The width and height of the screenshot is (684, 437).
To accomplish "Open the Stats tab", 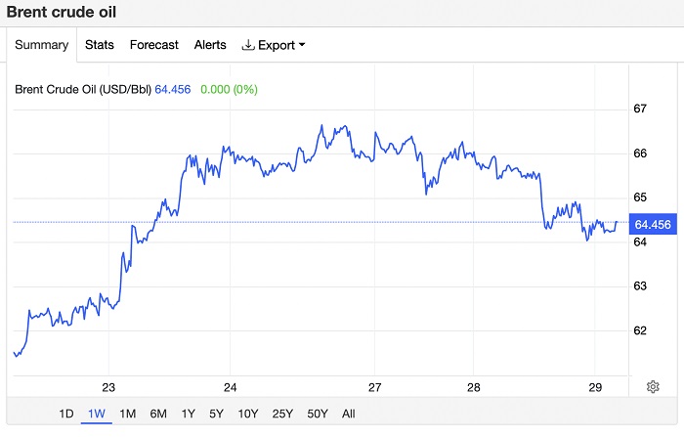I will coord(100,45).
